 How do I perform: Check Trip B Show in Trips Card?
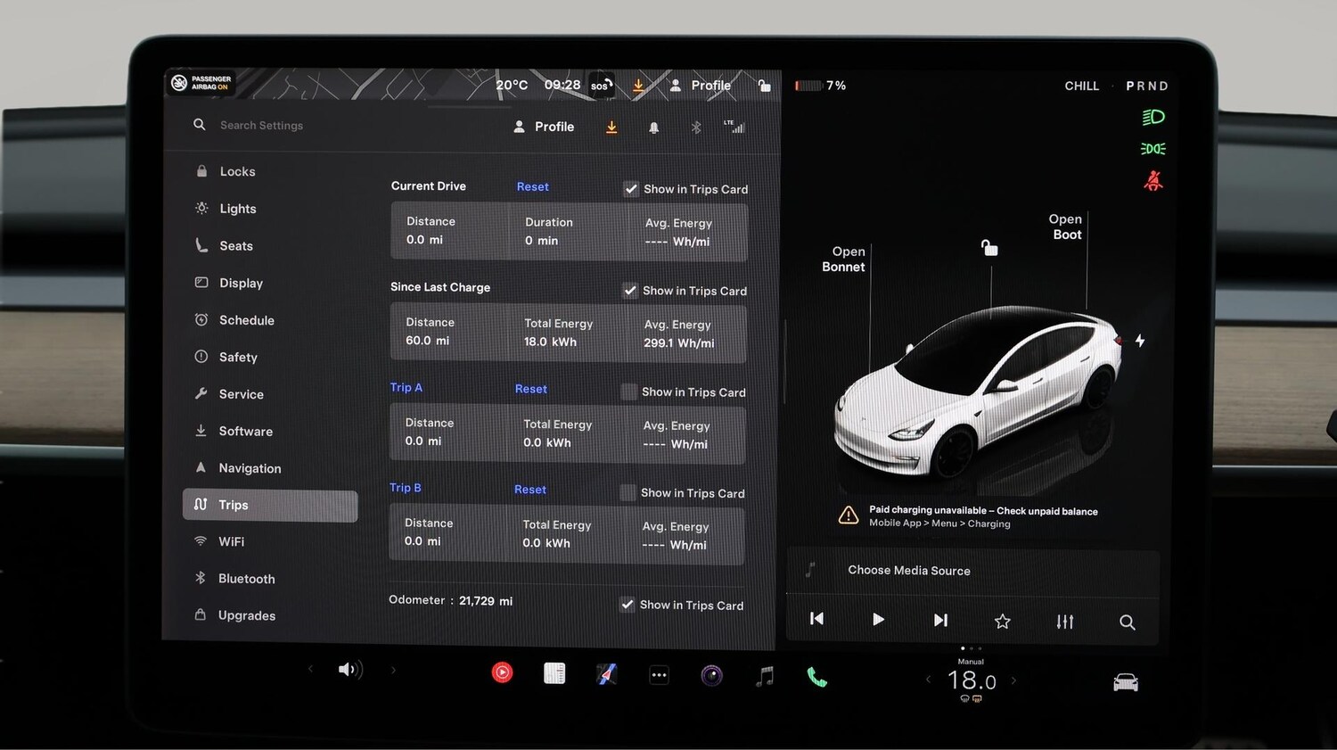628,492
